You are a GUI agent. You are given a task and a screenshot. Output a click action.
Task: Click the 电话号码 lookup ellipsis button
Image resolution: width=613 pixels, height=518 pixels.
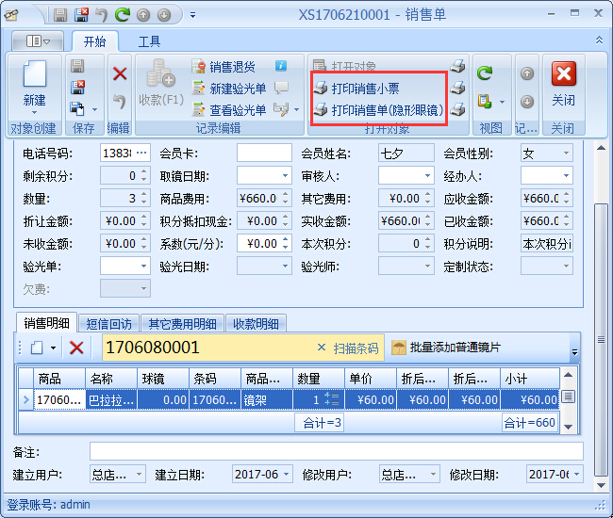(141, 153)
